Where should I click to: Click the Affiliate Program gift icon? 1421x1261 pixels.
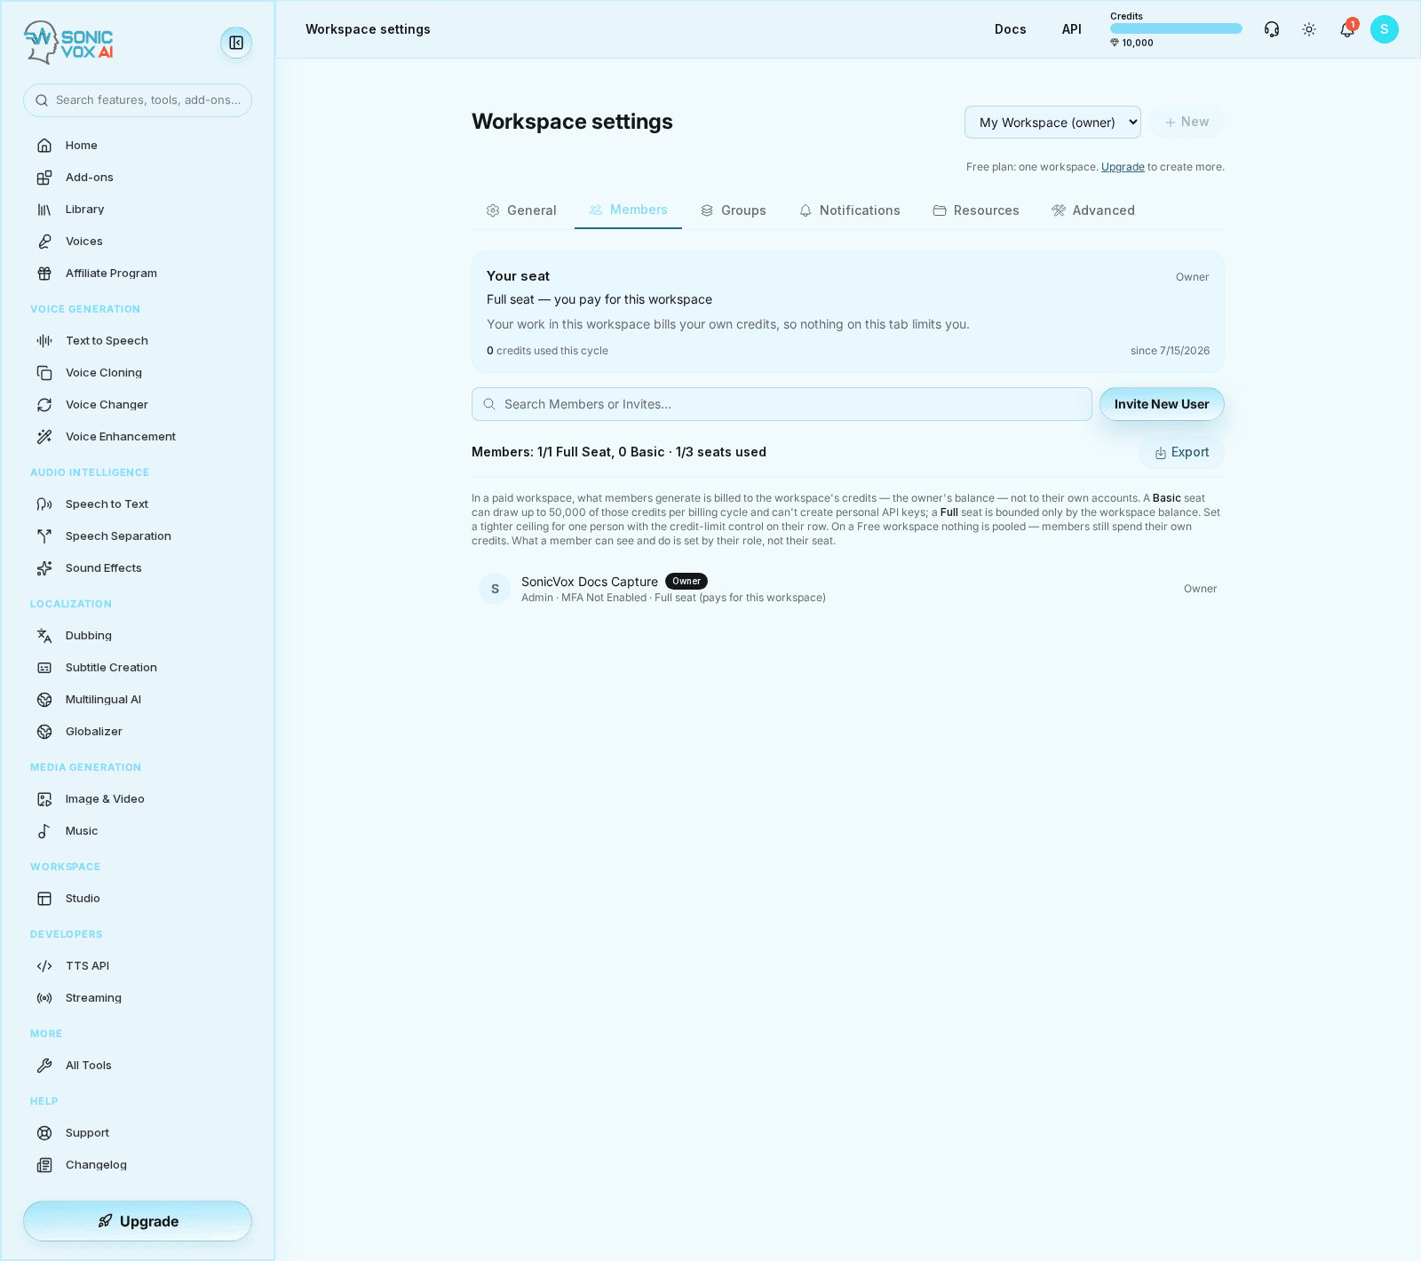pyautogui.click(x=44, y=274)
